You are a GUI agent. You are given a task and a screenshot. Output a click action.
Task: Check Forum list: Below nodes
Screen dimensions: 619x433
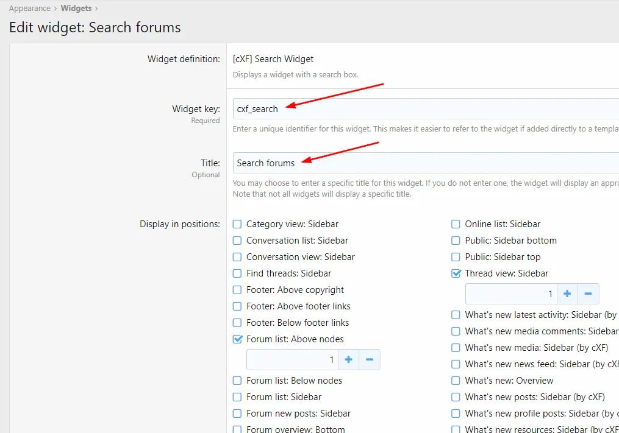238,381
